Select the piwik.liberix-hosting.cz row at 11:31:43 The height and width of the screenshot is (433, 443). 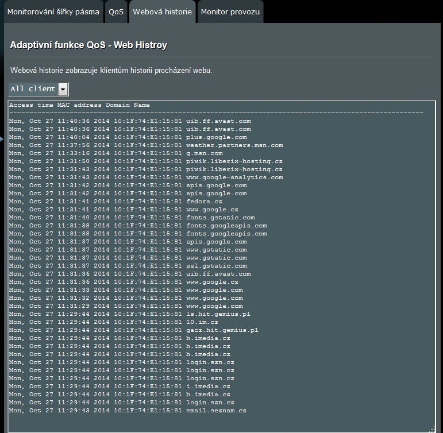coord(146,169)
